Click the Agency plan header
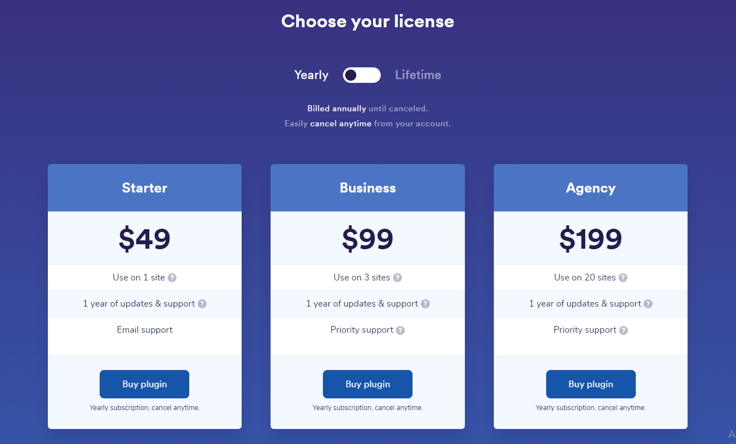The image size is (736, 444). (x=591, y=188)
